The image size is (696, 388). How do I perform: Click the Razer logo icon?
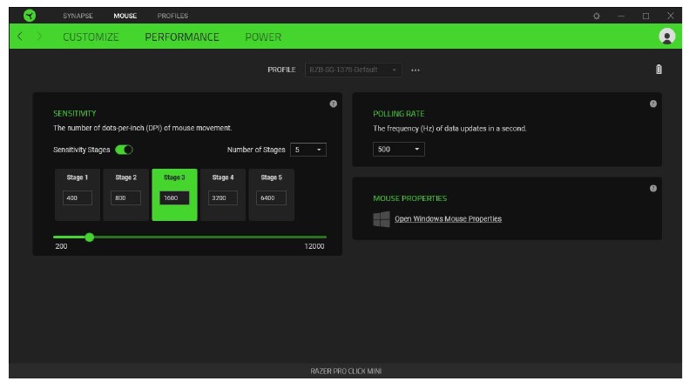(x=30, y=16)
